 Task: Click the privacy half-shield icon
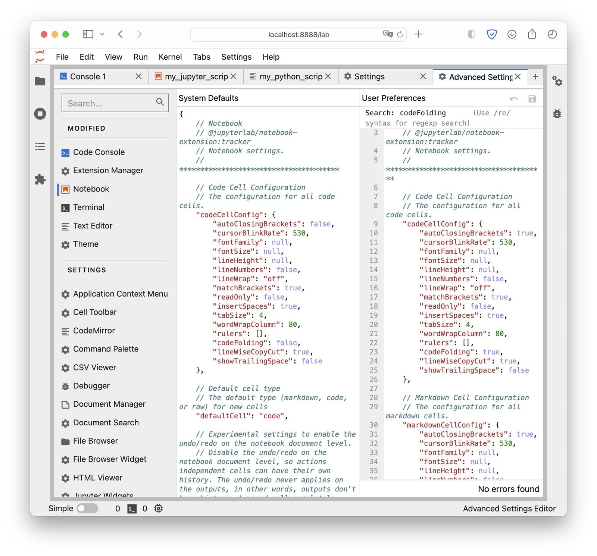tap(472, 34)
